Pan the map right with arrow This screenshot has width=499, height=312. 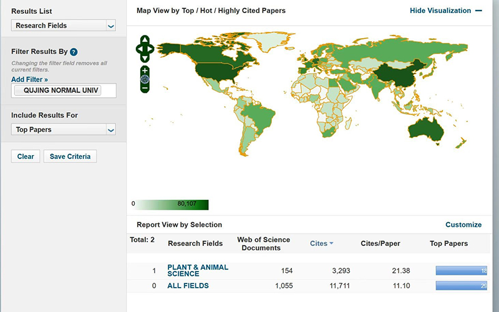151,49
